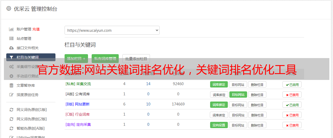
Task: Click the [定向] 定向采集 column name
Action: pyautogui.click(x=78, y=124)
